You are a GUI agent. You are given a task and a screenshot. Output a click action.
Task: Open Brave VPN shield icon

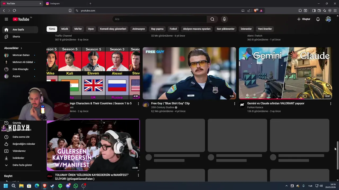coord(330,11)
